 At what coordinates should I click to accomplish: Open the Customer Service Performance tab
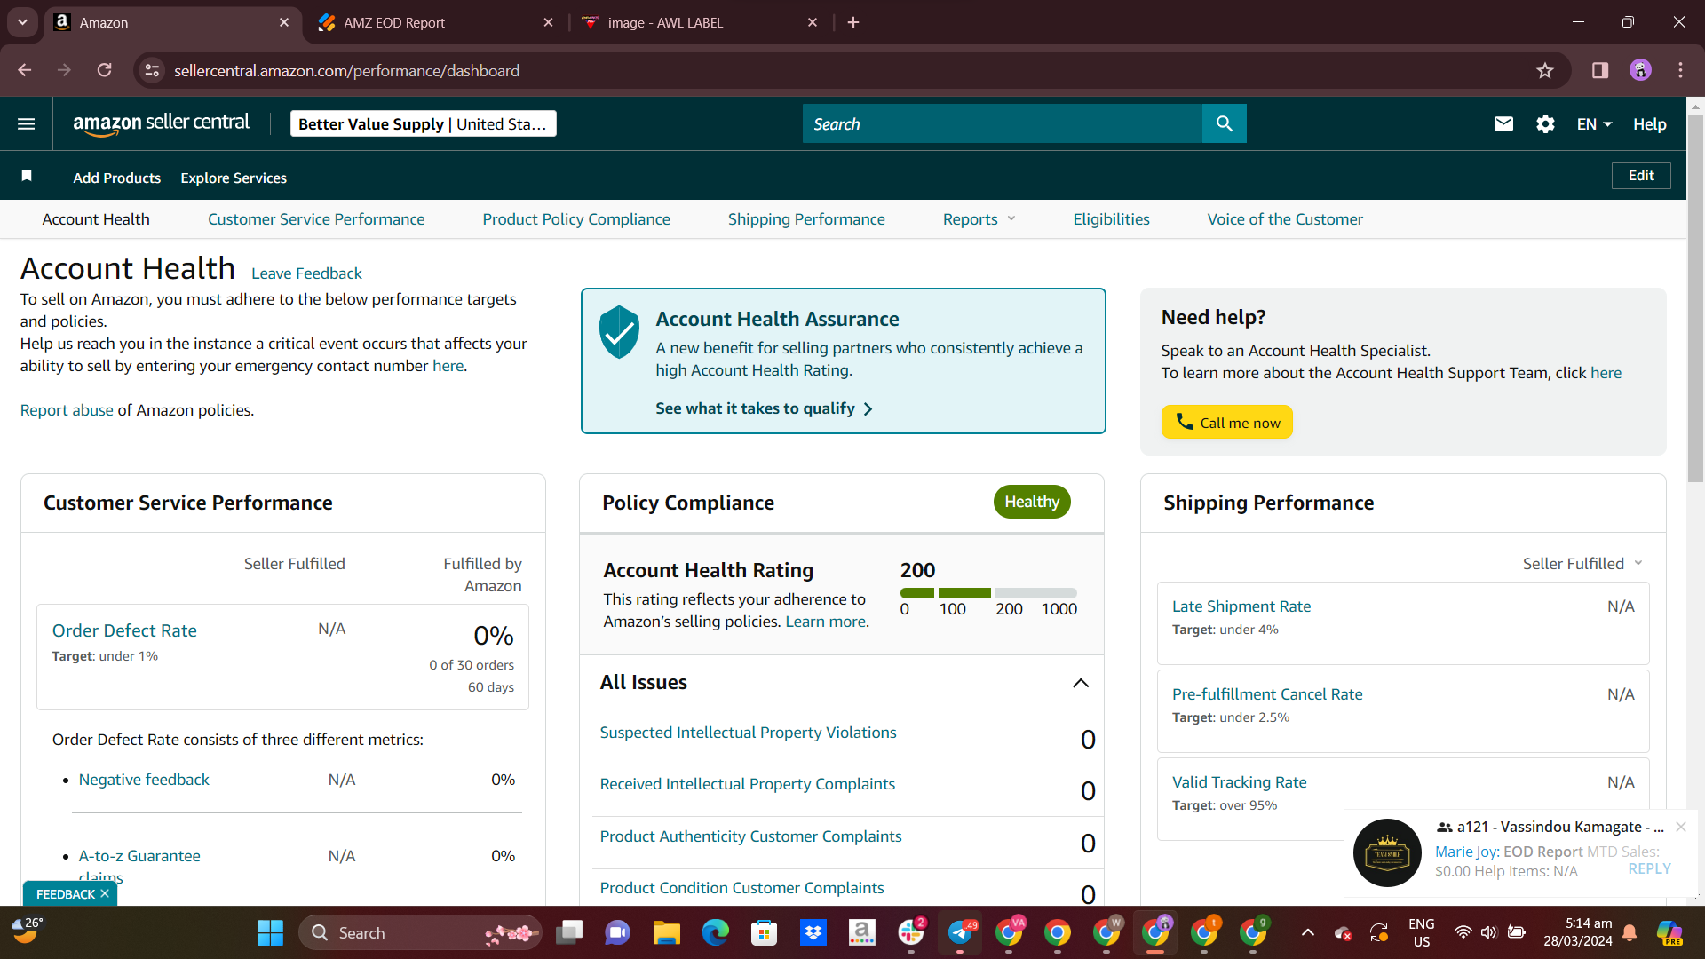click(x=316, y=219)
